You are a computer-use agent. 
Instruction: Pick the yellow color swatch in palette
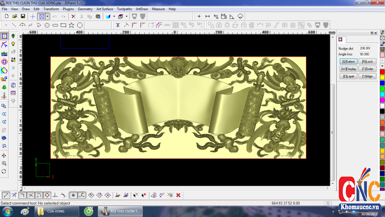point(382,77)
